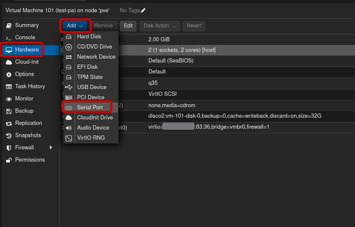Click the CloudInit Drive cloud icon
The width and height of the screenshot is (355, 227).
click(69, 118)
